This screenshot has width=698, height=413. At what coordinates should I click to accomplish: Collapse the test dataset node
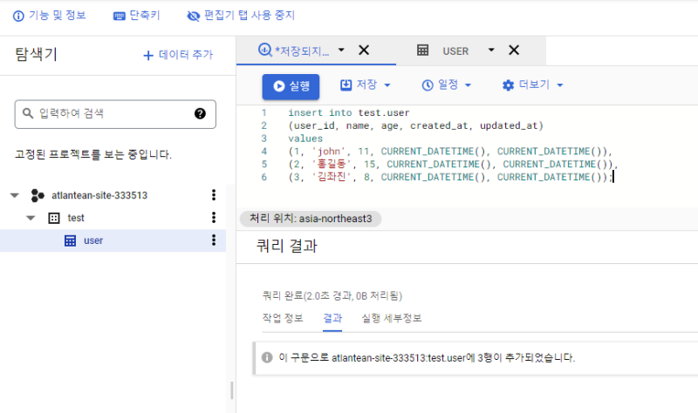tap(31, 218)
